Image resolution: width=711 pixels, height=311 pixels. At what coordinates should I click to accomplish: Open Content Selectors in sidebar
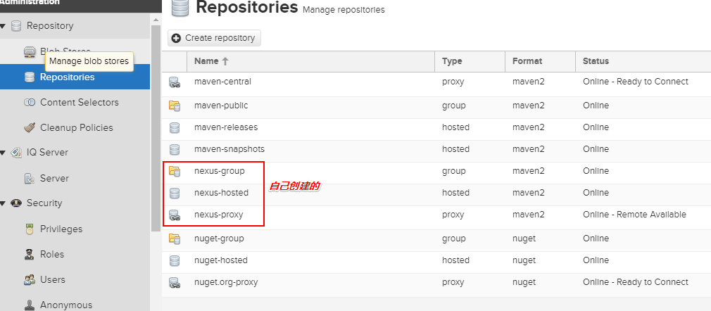click(75, 103)
